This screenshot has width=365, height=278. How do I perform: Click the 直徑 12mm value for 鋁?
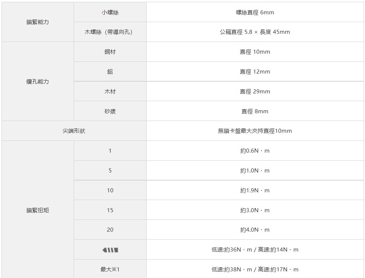255,72
